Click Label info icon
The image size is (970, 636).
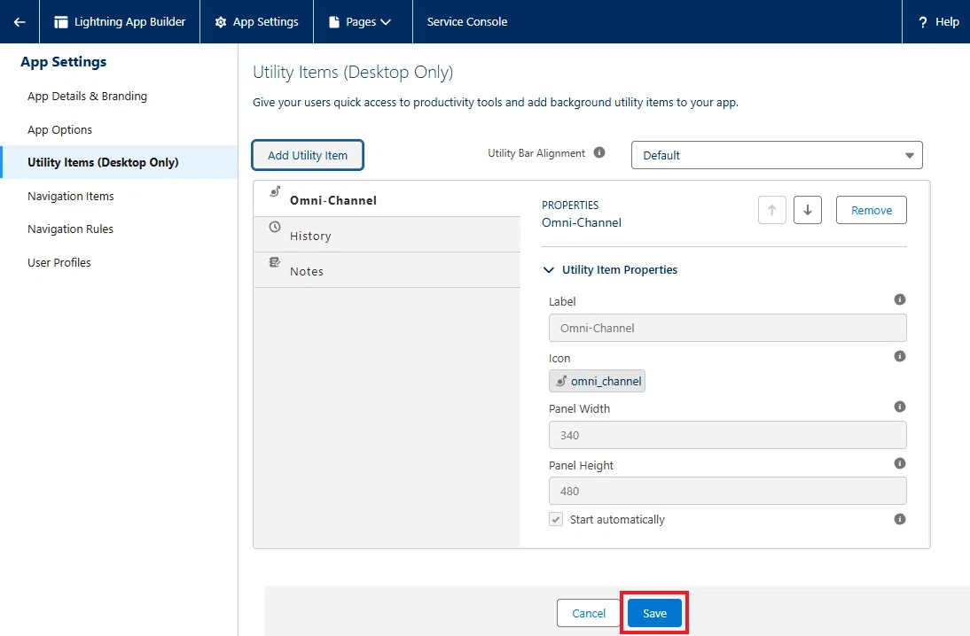click(899, 299)
